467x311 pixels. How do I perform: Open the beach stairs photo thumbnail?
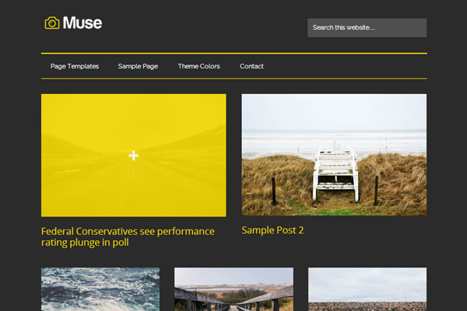[x=334, y=155]
